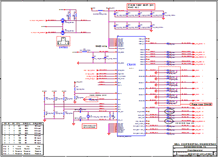
Task: Select the CPU column header in frequency table
Action: coord(18,124)
